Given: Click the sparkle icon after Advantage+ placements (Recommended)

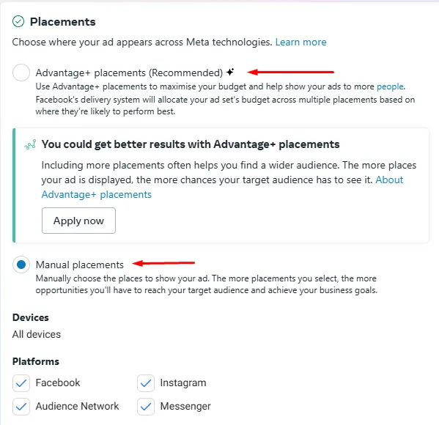Looking at the screenshot, I should tap(230, 72).
